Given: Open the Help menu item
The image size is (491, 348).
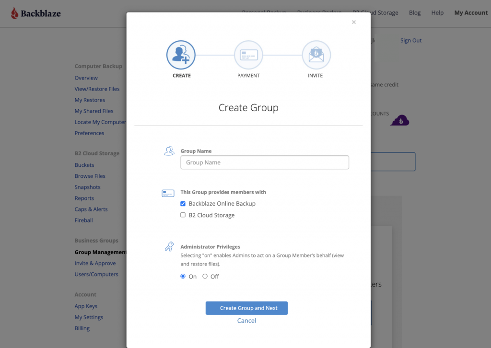Looking at the screenshot, I should 437,13.
